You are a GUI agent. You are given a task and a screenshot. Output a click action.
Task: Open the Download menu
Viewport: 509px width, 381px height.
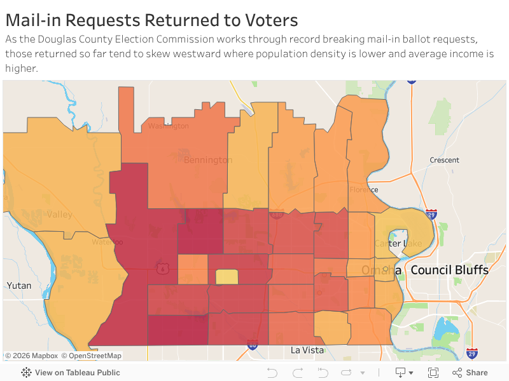click(x=403, y=373)
